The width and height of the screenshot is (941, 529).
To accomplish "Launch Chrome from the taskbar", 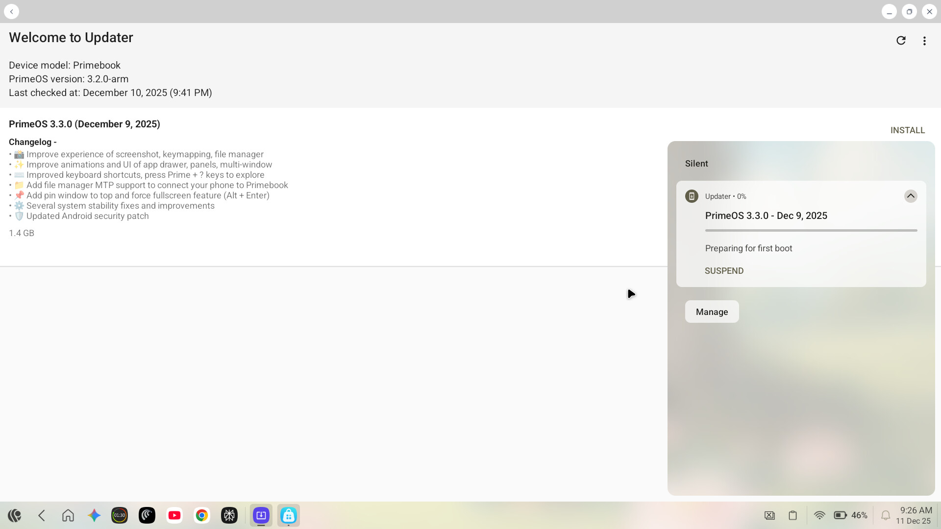I will (x=202, y=515).
